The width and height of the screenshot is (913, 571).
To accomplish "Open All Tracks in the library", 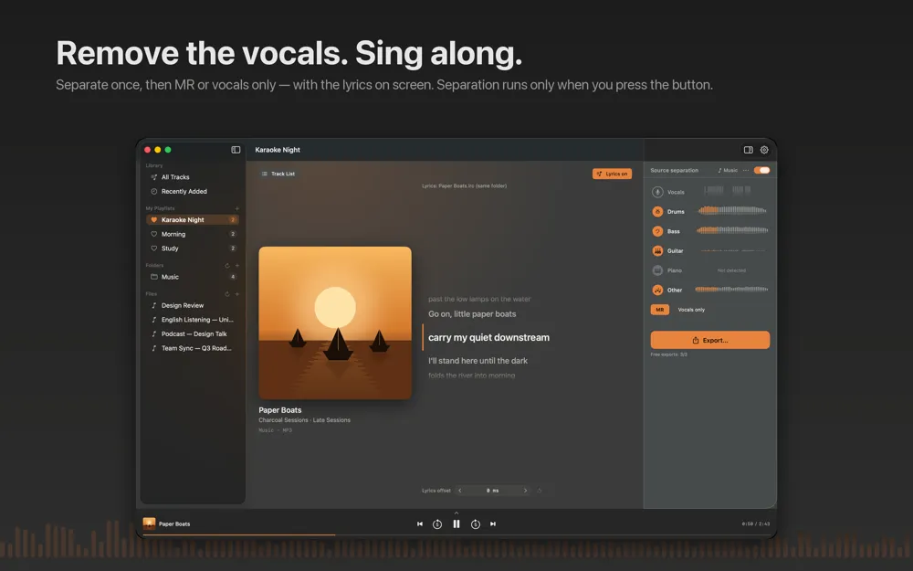I will tap(192, 177).
